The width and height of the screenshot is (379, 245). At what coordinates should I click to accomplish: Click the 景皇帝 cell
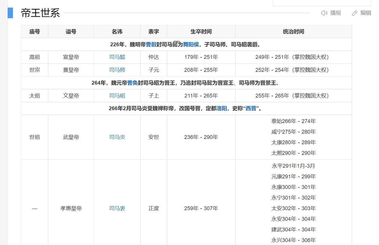(x=71, y=70)
